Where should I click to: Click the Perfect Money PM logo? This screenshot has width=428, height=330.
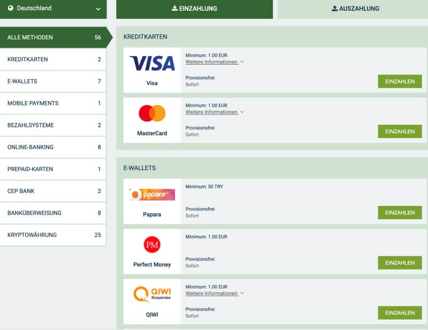(152, 245)
